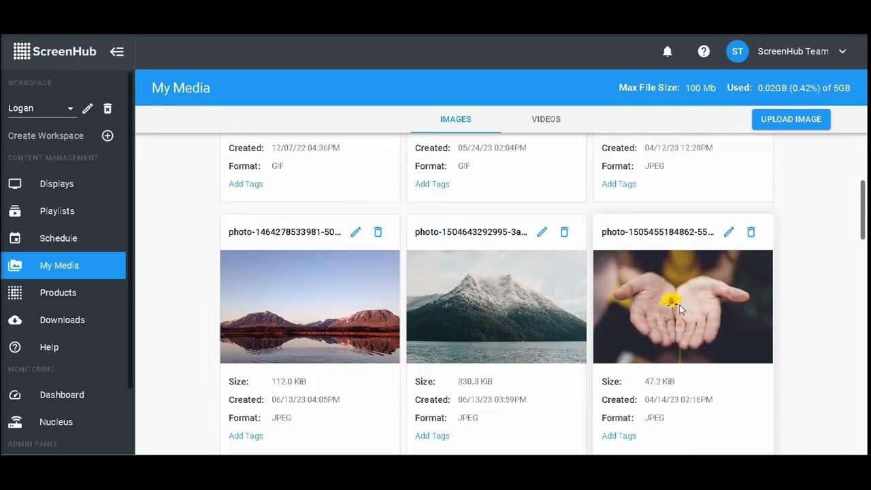Click the photo-1505455184862-55... file name

tap(658, 232)
